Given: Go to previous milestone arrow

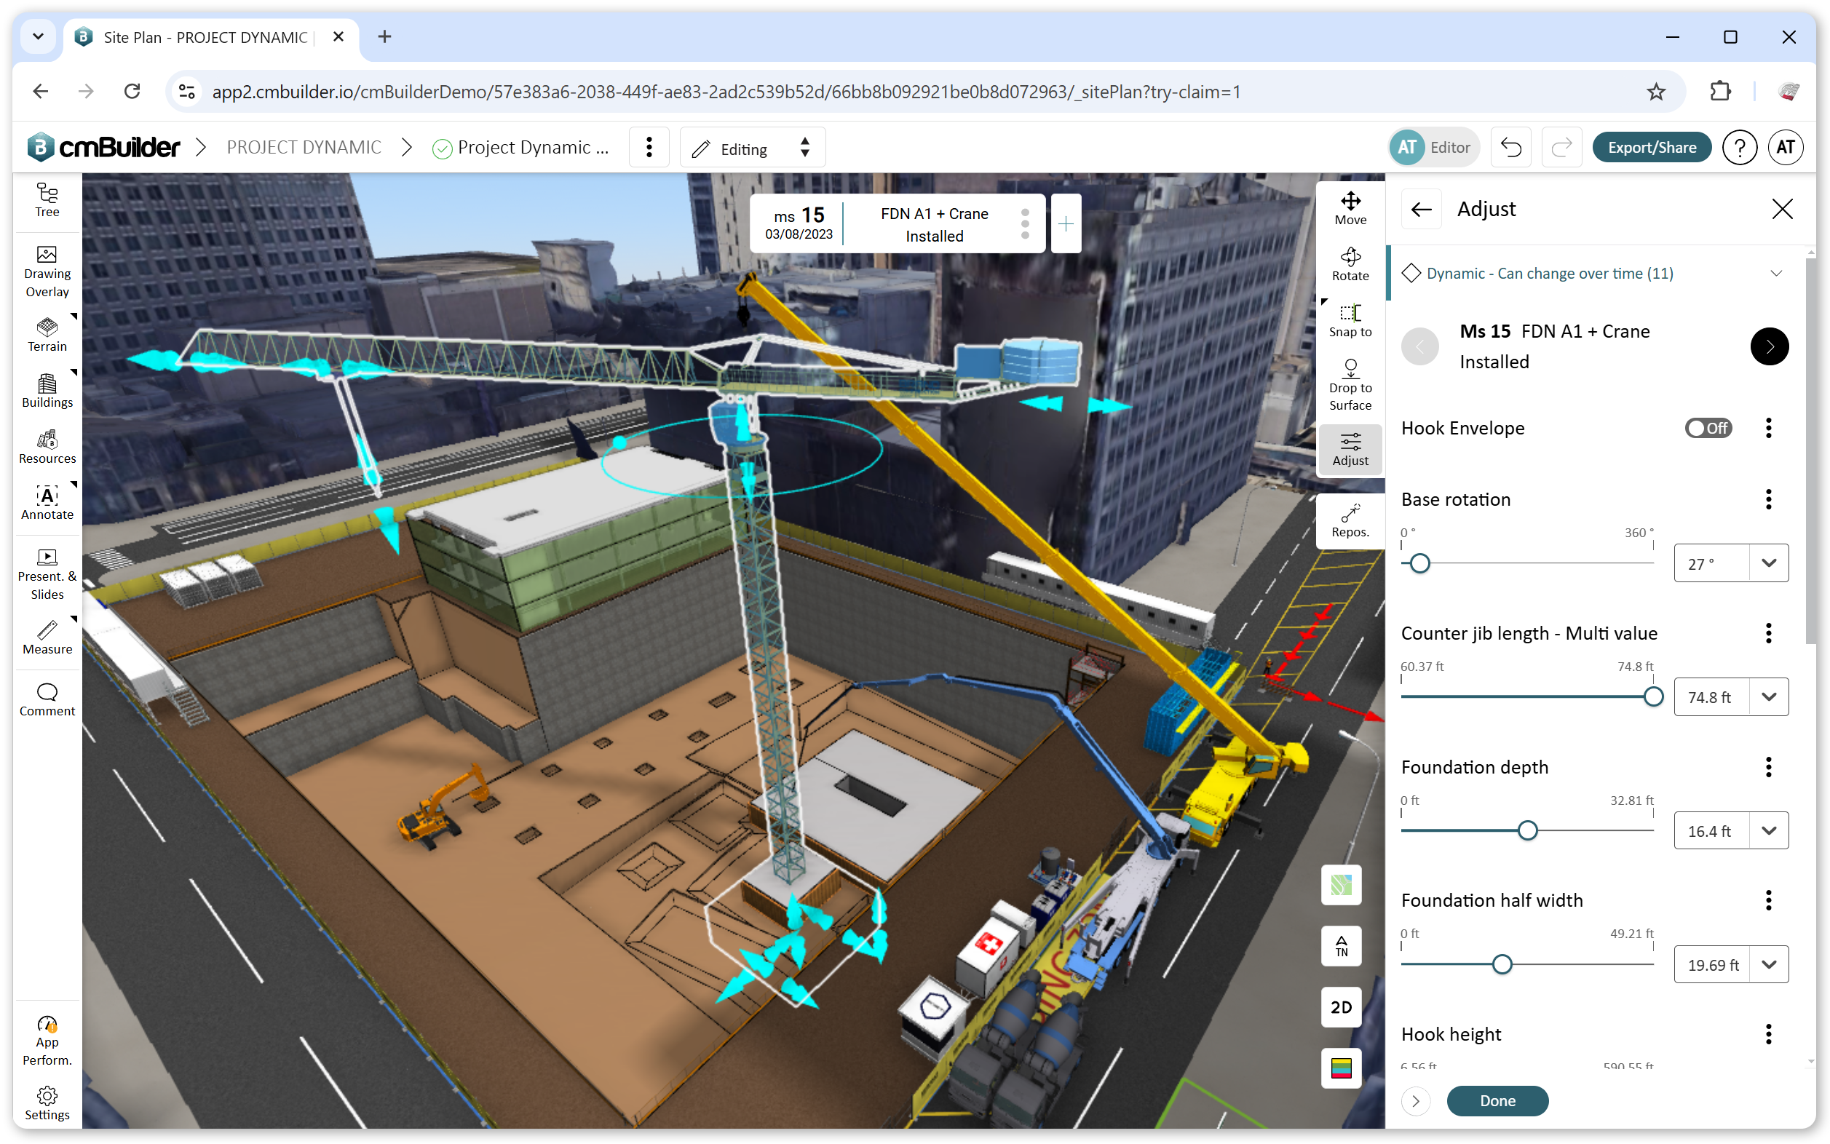Looking at the screenshot, I should pos(1419,346).
